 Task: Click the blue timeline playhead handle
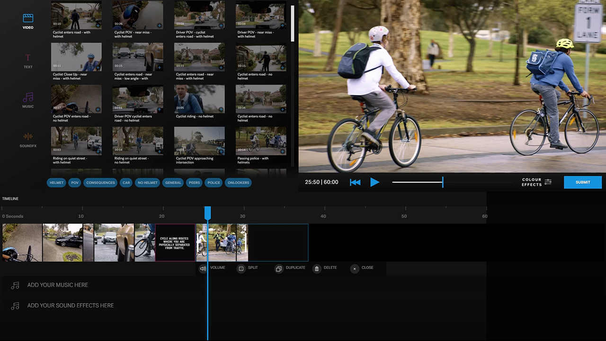click(207, 213)
